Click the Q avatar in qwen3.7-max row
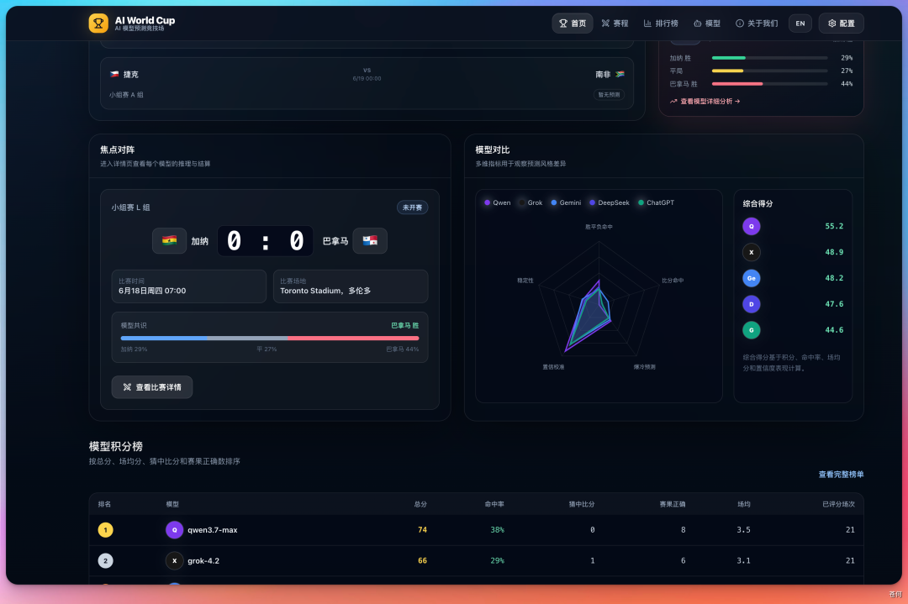The image size is (908, 604). (x=174, y=530)
